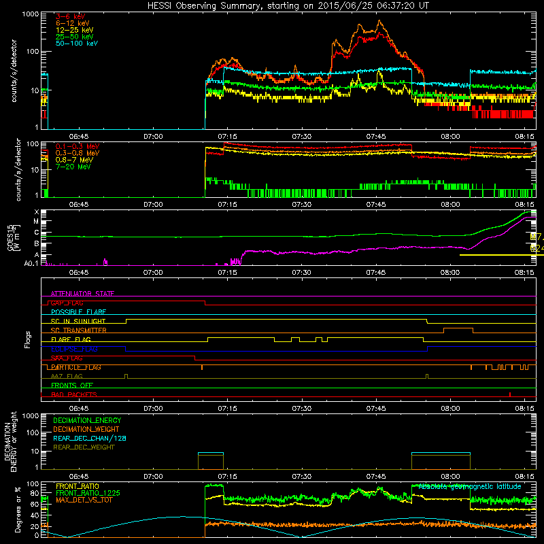Image resolution: width=544 pixels, height=544 pixels.
Task: Select the PARTICLE_FLAG label
Action: click(76, 367)
